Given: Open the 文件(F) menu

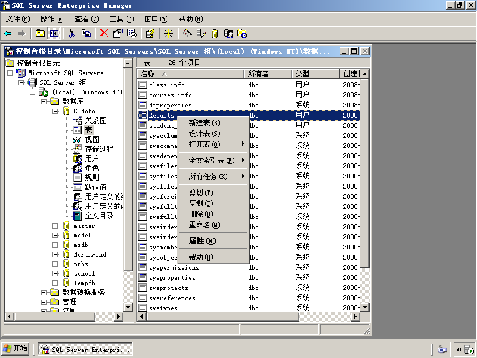Looking at the screenshot, I should pos(18,19).
